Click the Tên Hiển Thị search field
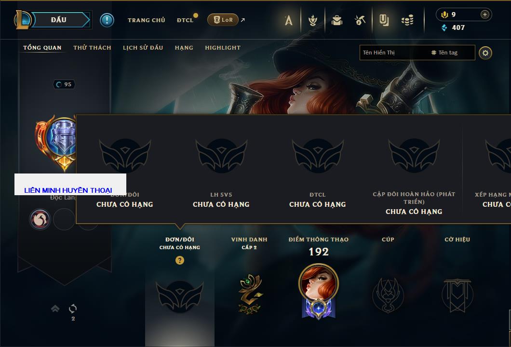Image resolution: width=511 pixels, height=347 pixels. (394, 53)
